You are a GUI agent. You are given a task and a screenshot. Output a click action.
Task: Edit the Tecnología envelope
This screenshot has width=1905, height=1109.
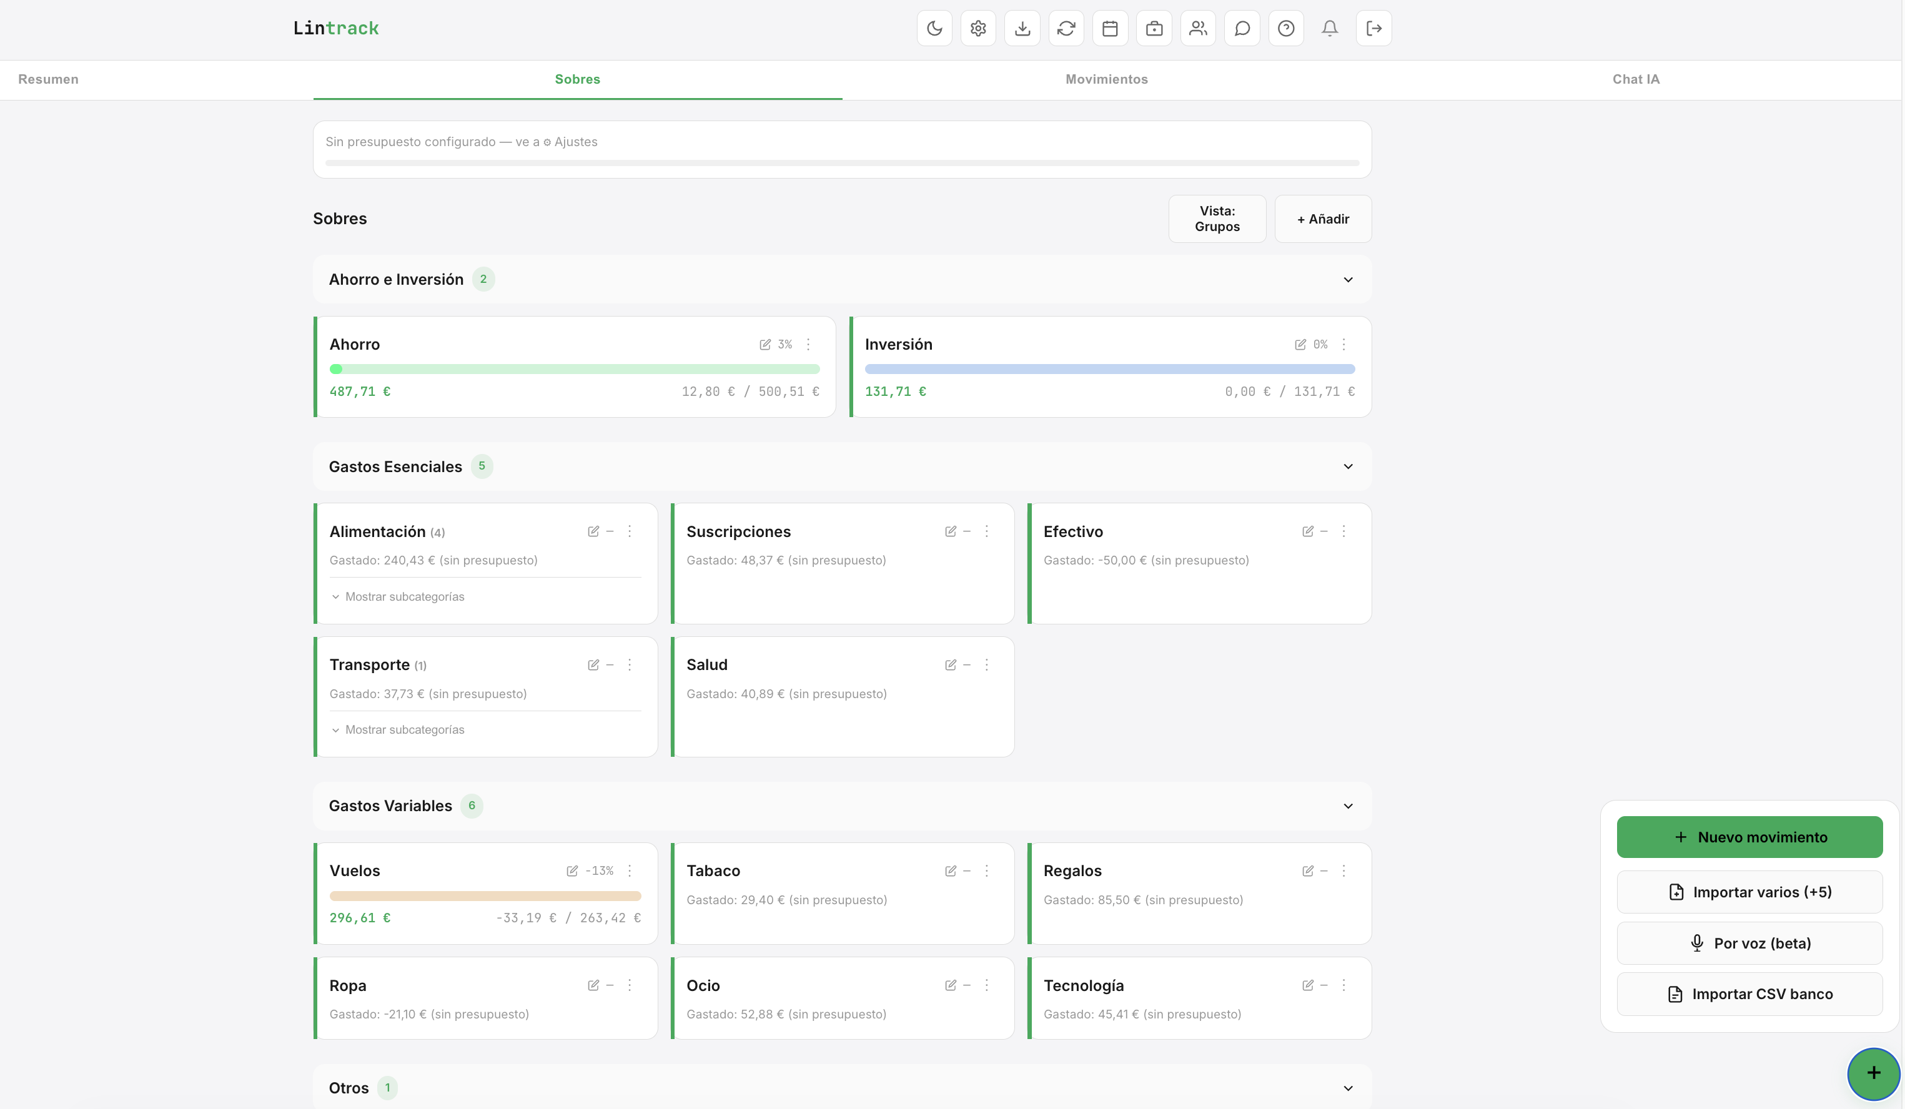click(1308, 986)
